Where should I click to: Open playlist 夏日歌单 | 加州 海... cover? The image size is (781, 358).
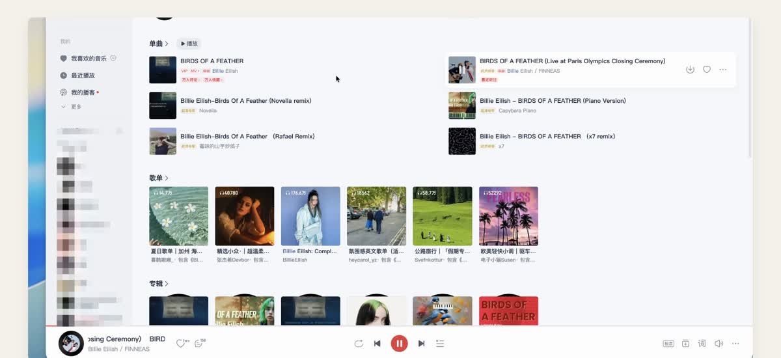(x=178, y=216)
